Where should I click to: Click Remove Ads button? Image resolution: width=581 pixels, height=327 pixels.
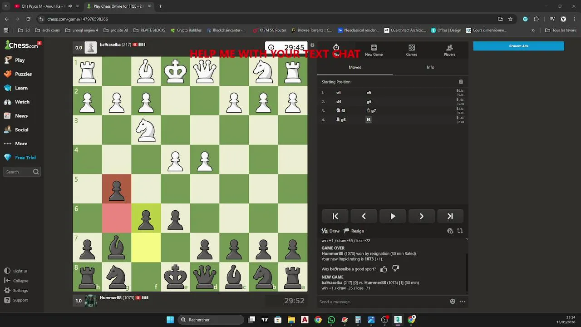[x=518, y=46]
